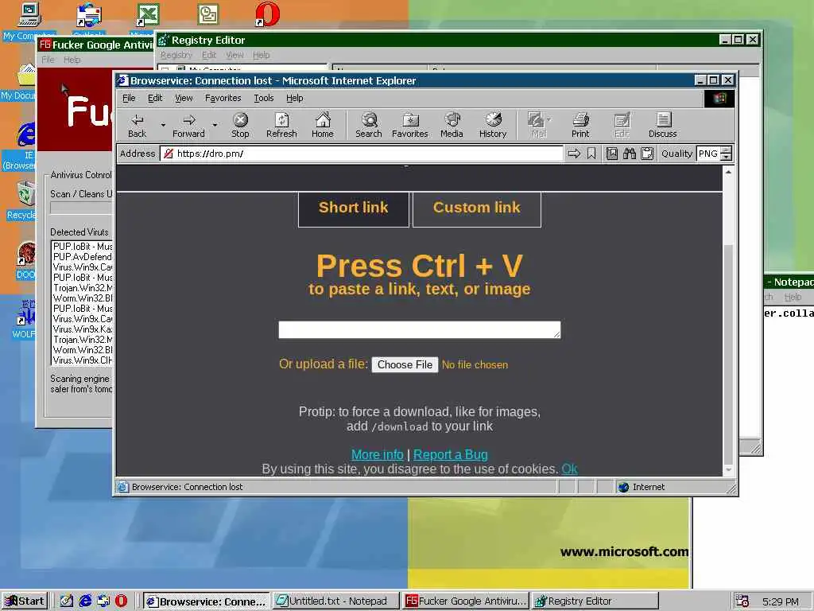This screenshot has width=814, height=611.
Task: Open the Search pane
Action: (x=369, y=126)
